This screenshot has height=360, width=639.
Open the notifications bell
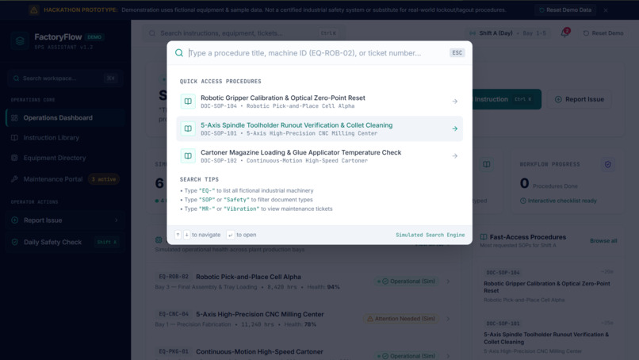[x=564, y=33]
